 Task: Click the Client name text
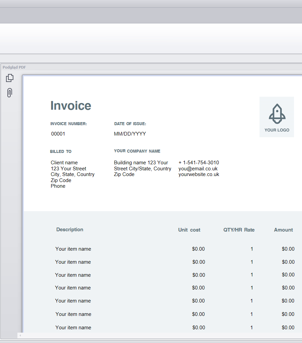[64, 163]
